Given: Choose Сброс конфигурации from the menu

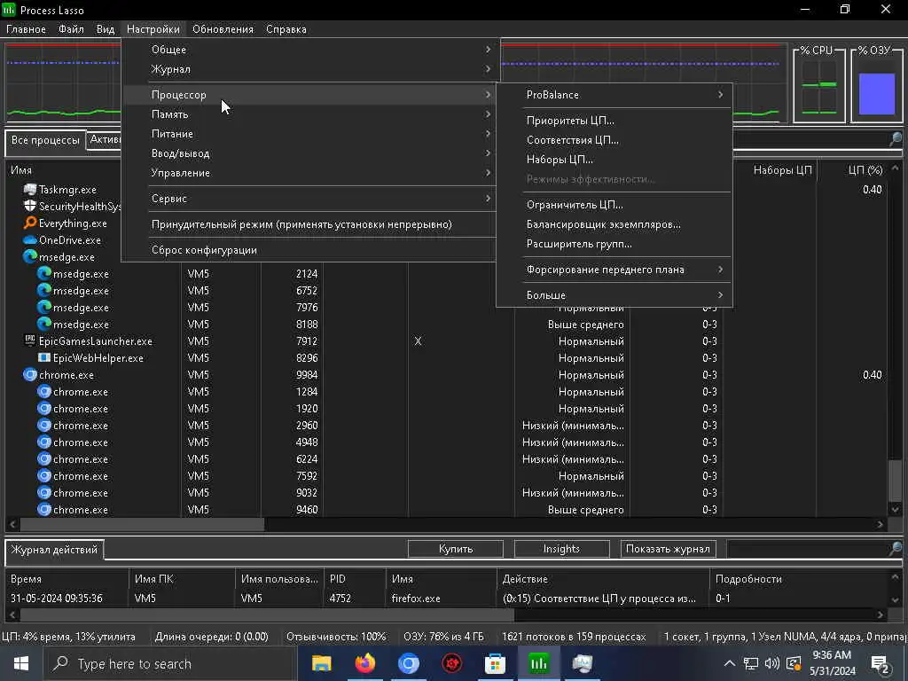Looking at the screenshot, I should [x=309, y=249].
